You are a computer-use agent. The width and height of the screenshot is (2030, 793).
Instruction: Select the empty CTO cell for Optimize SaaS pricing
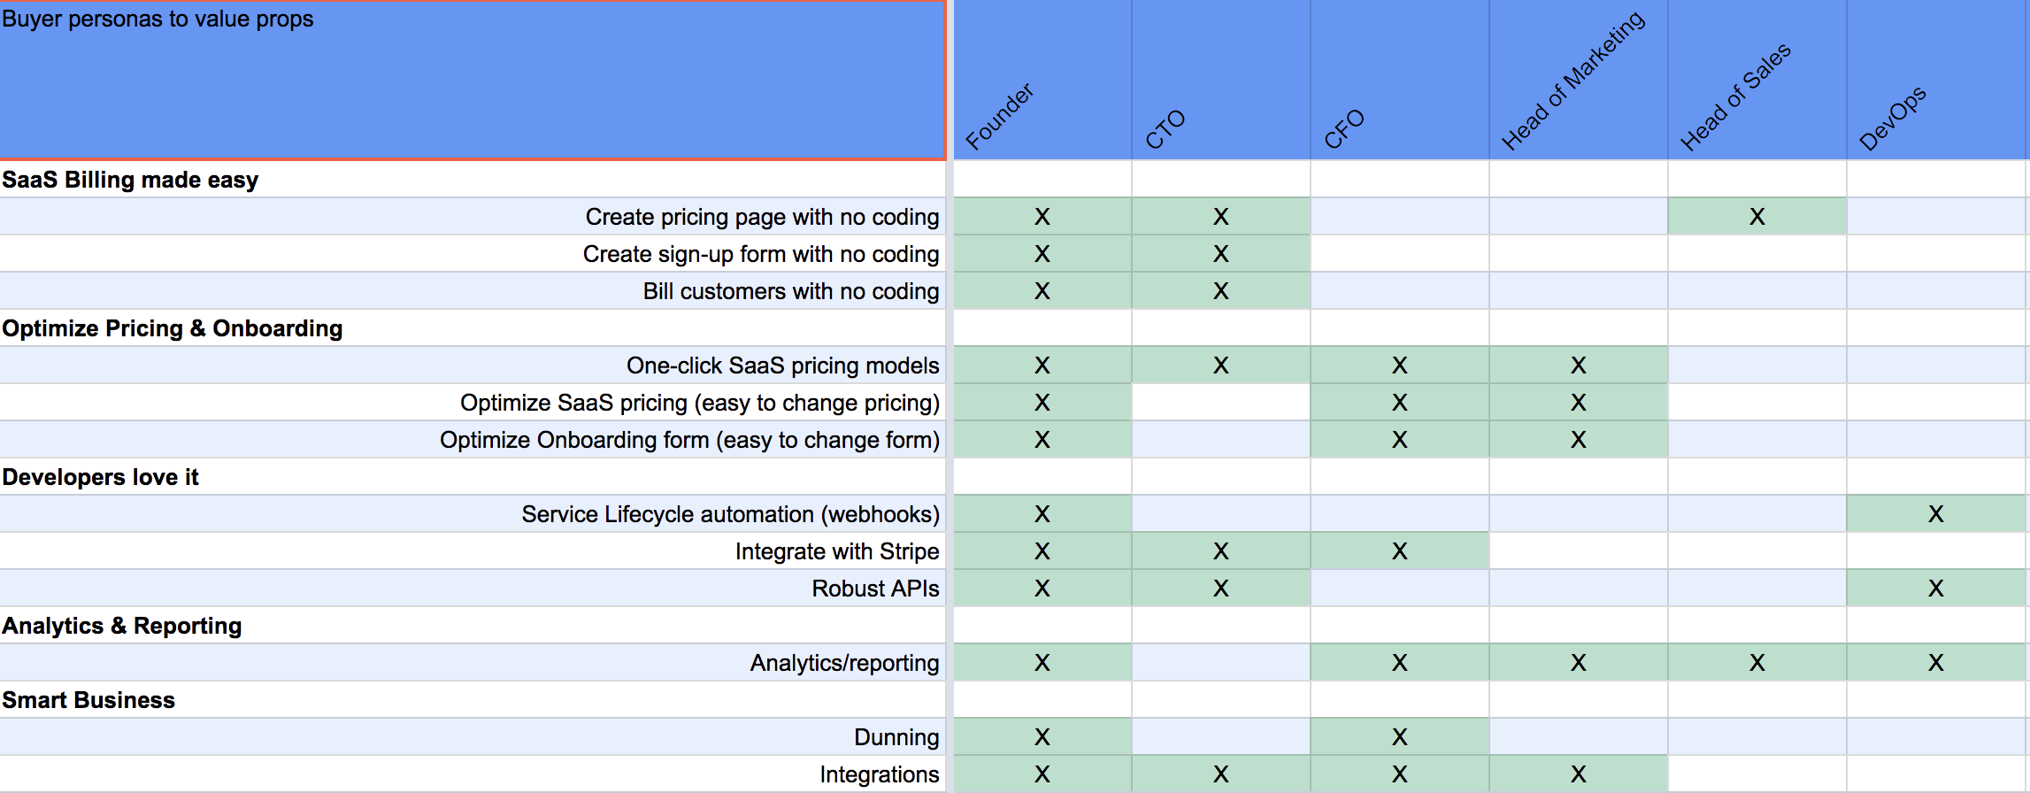(x=1220, y=403)
